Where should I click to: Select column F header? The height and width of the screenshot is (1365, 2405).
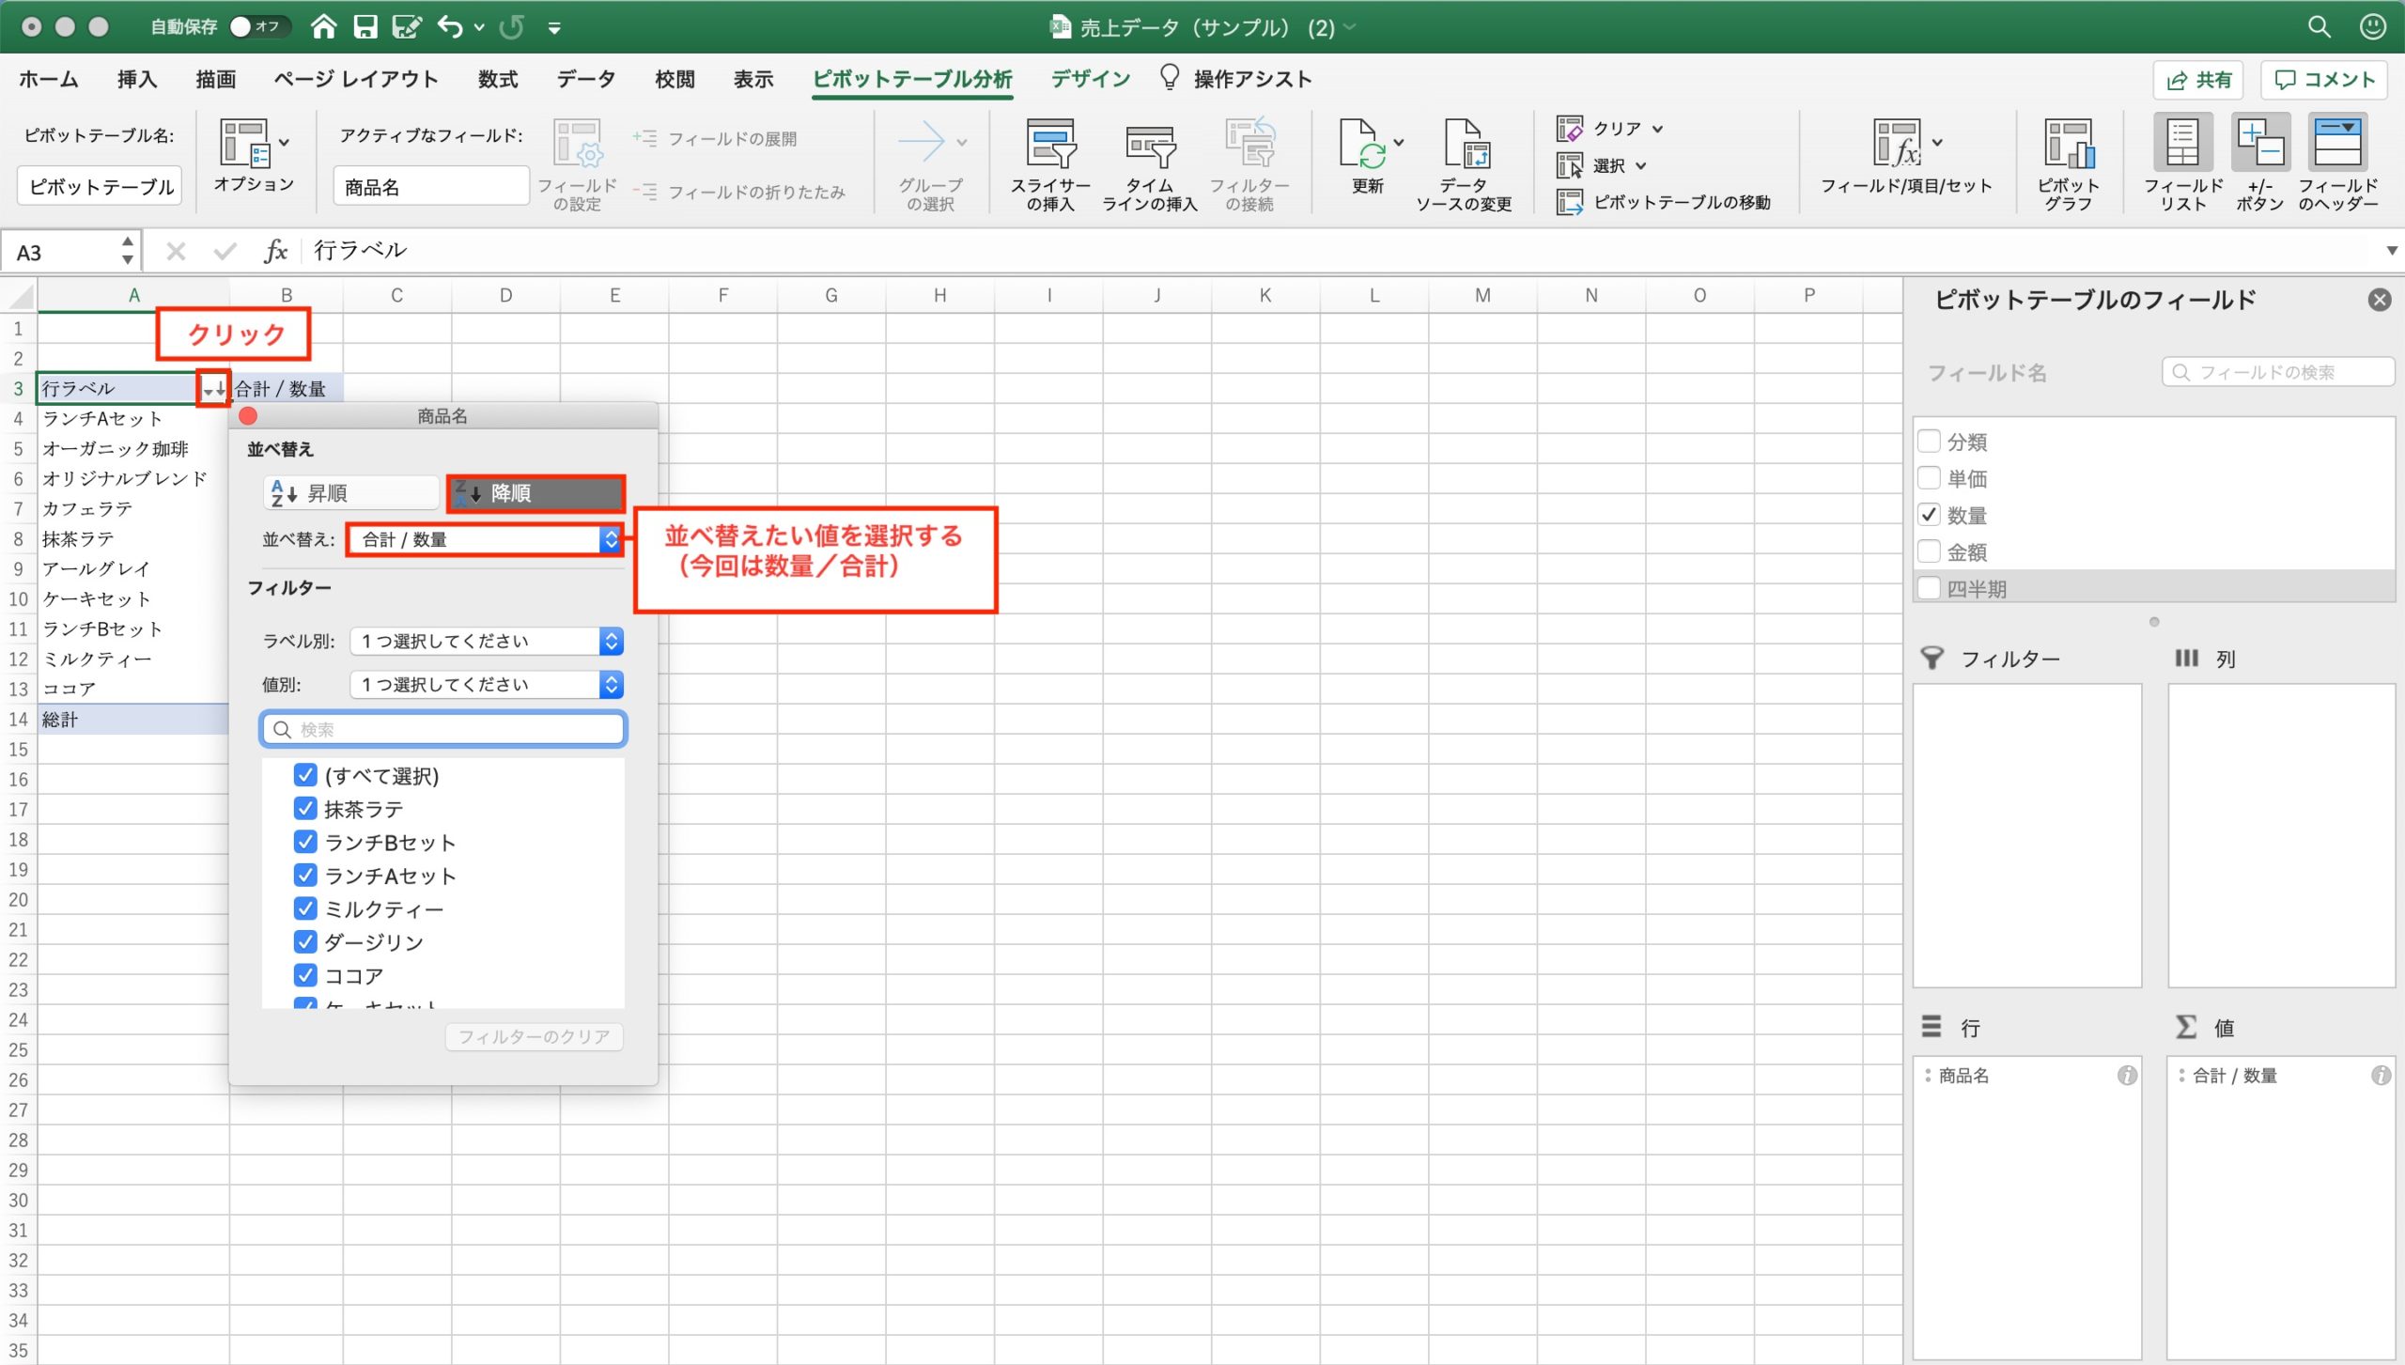pyautogui.click(x=723, y=295)
